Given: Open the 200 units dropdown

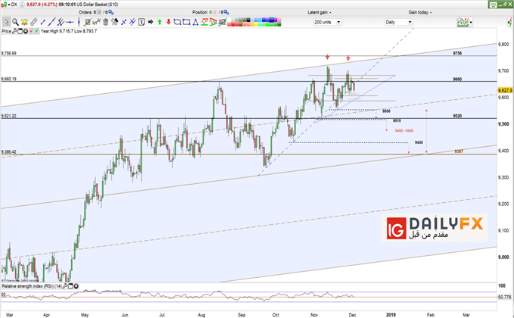Looking at the screenshot, I should [327, 22].
